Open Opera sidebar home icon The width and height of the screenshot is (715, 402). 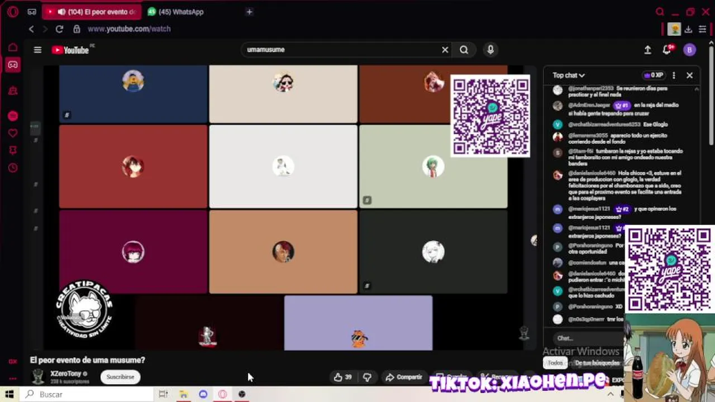tap(13, 47)
